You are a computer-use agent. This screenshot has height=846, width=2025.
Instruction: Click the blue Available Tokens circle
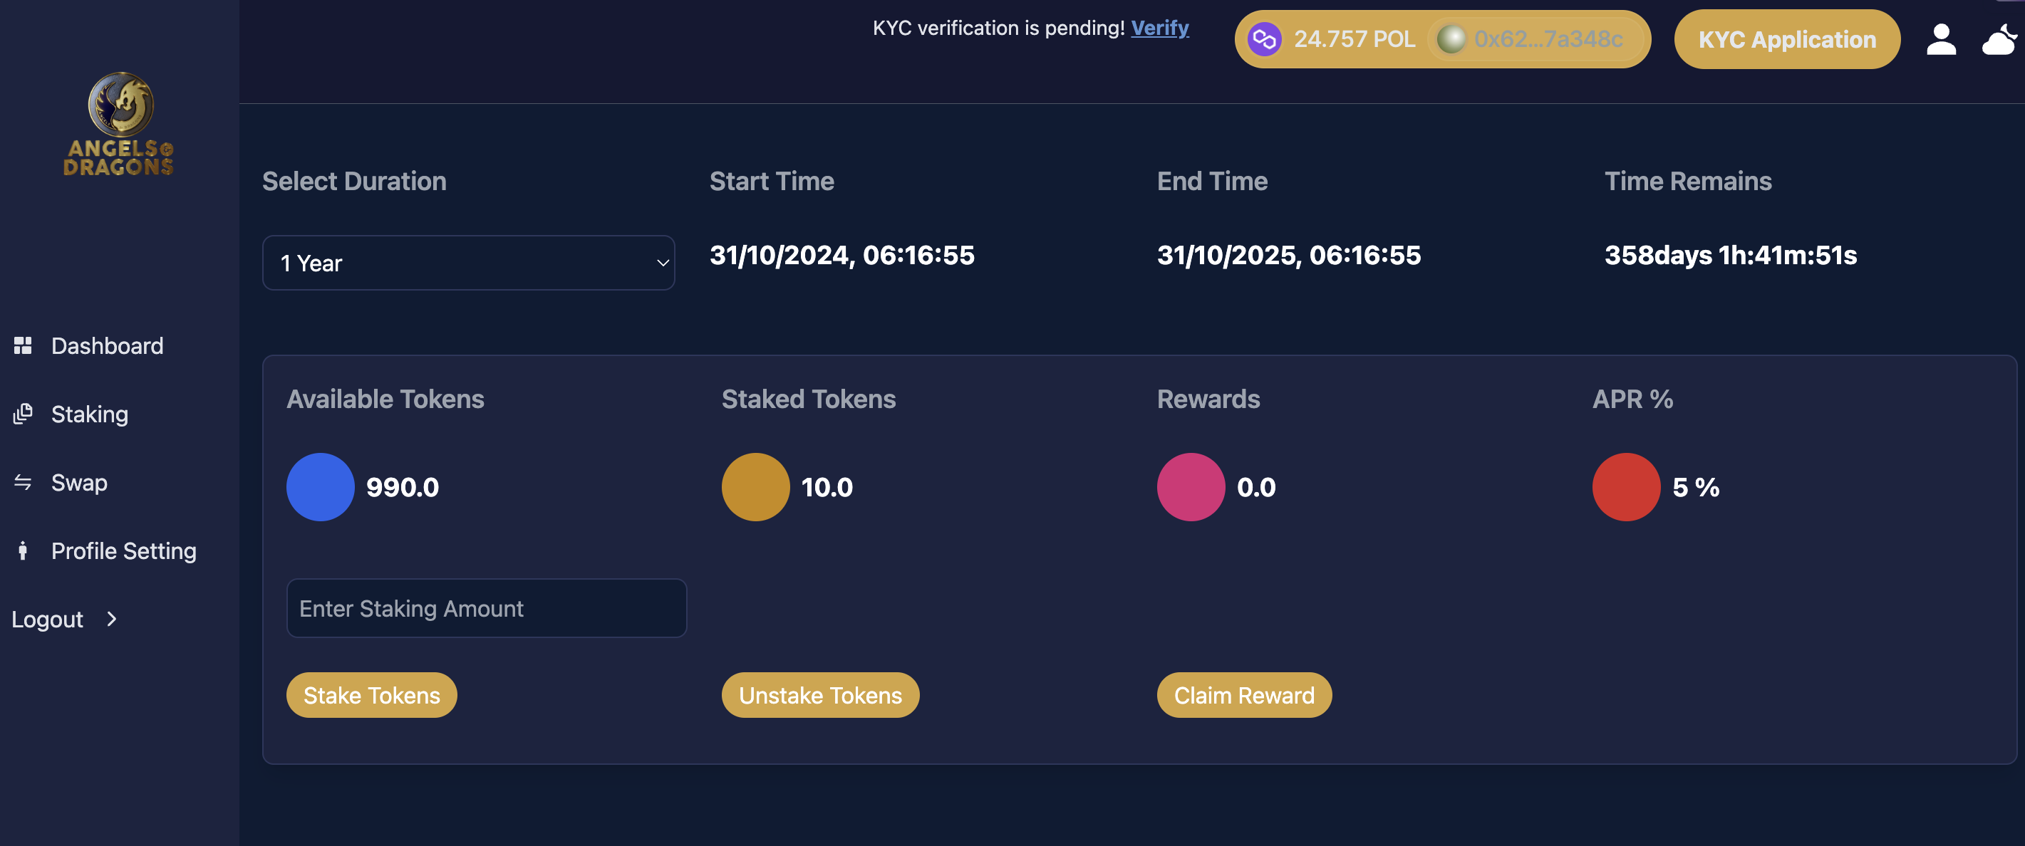tap(321, 487)
